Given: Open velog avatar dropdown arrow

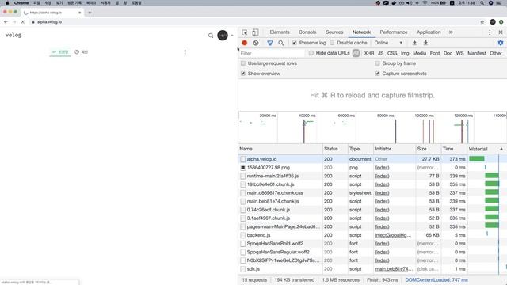Looking at the screenshot, I should [x=232, y=36].
